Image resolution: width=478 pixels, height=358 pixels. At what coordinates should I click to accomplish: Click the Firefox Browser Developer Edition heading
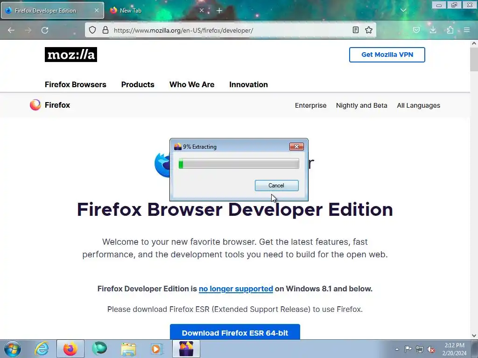[235, 210]
